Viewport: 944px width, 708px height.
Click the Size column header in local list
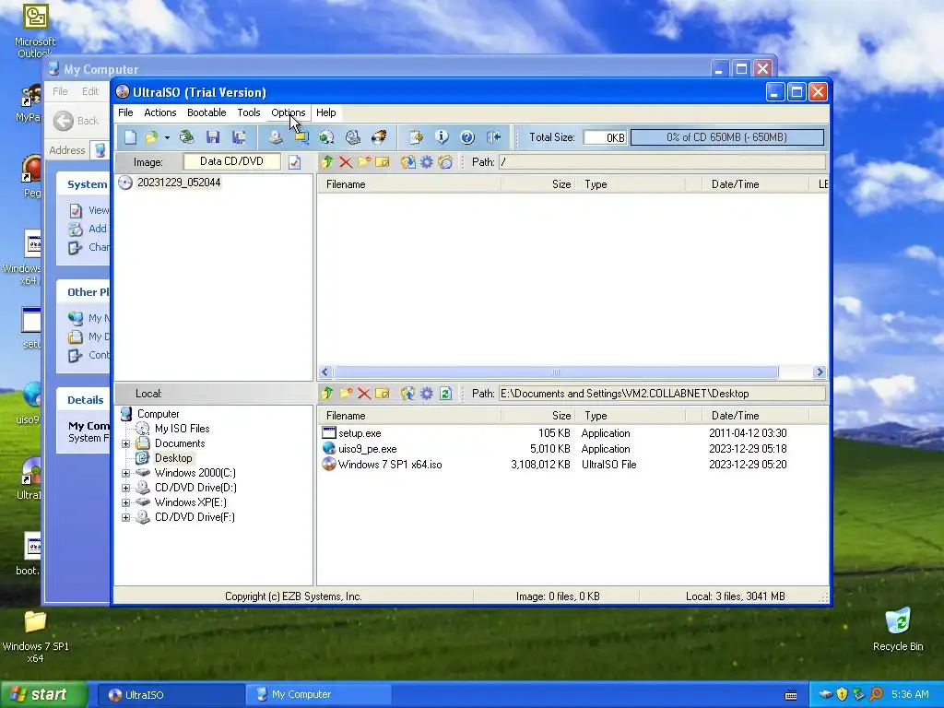[x=538, y=416]
